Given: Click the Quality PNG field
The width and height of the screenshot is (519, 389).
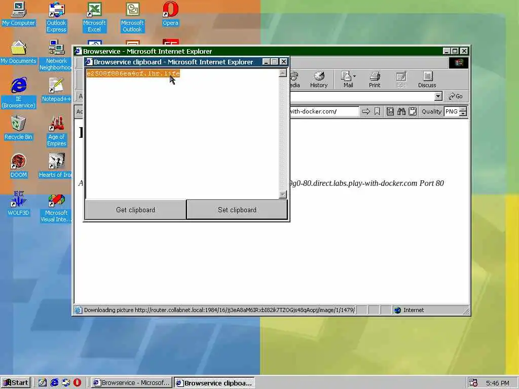Looking at the screenshot, I should 452,111.
